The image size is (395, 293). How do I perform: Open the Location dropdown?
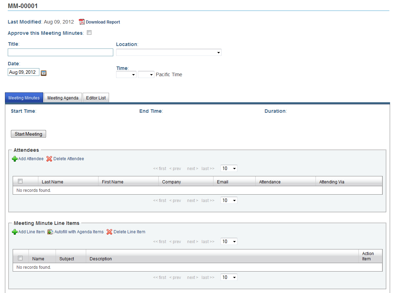coord(169,52)
